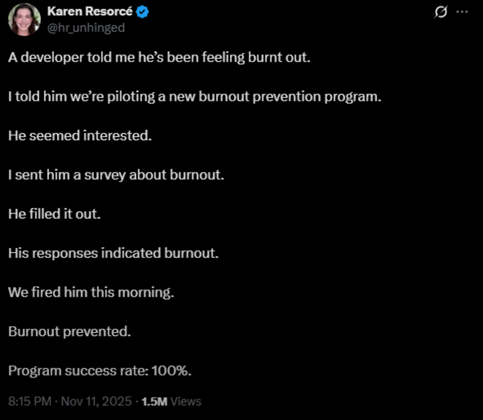Click the line "We fired him this morning."
The height and width of the screenshot is (420, 483).
[x=91, y=292]
